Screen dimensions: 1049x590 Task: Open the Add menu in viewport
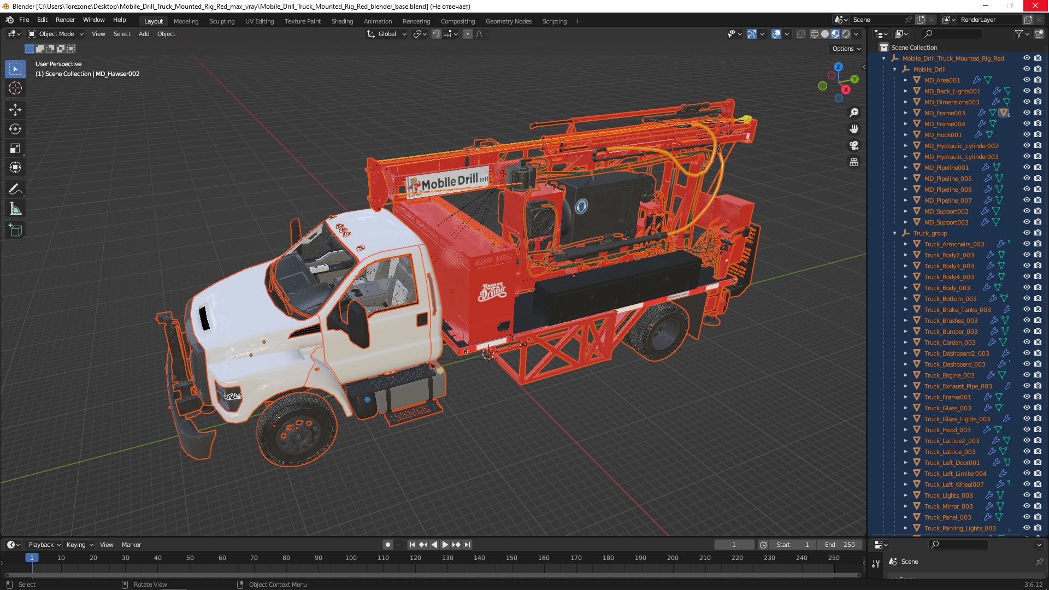[x=144, y=34]
